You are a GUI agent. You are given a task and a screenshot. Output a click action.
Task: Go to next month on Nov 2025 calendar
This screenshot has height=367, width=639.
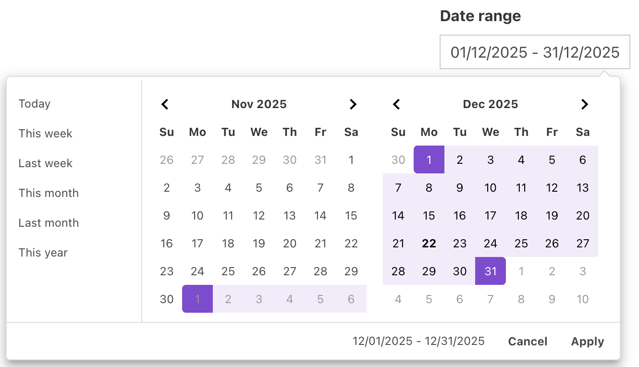point(353,104)
